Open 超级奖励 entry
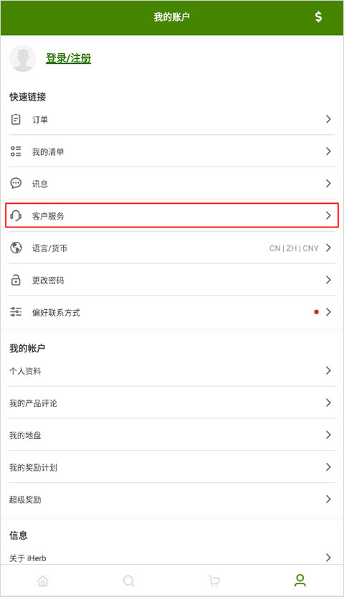The width and height of the screenshot is (344, 597). pos(172,499)
